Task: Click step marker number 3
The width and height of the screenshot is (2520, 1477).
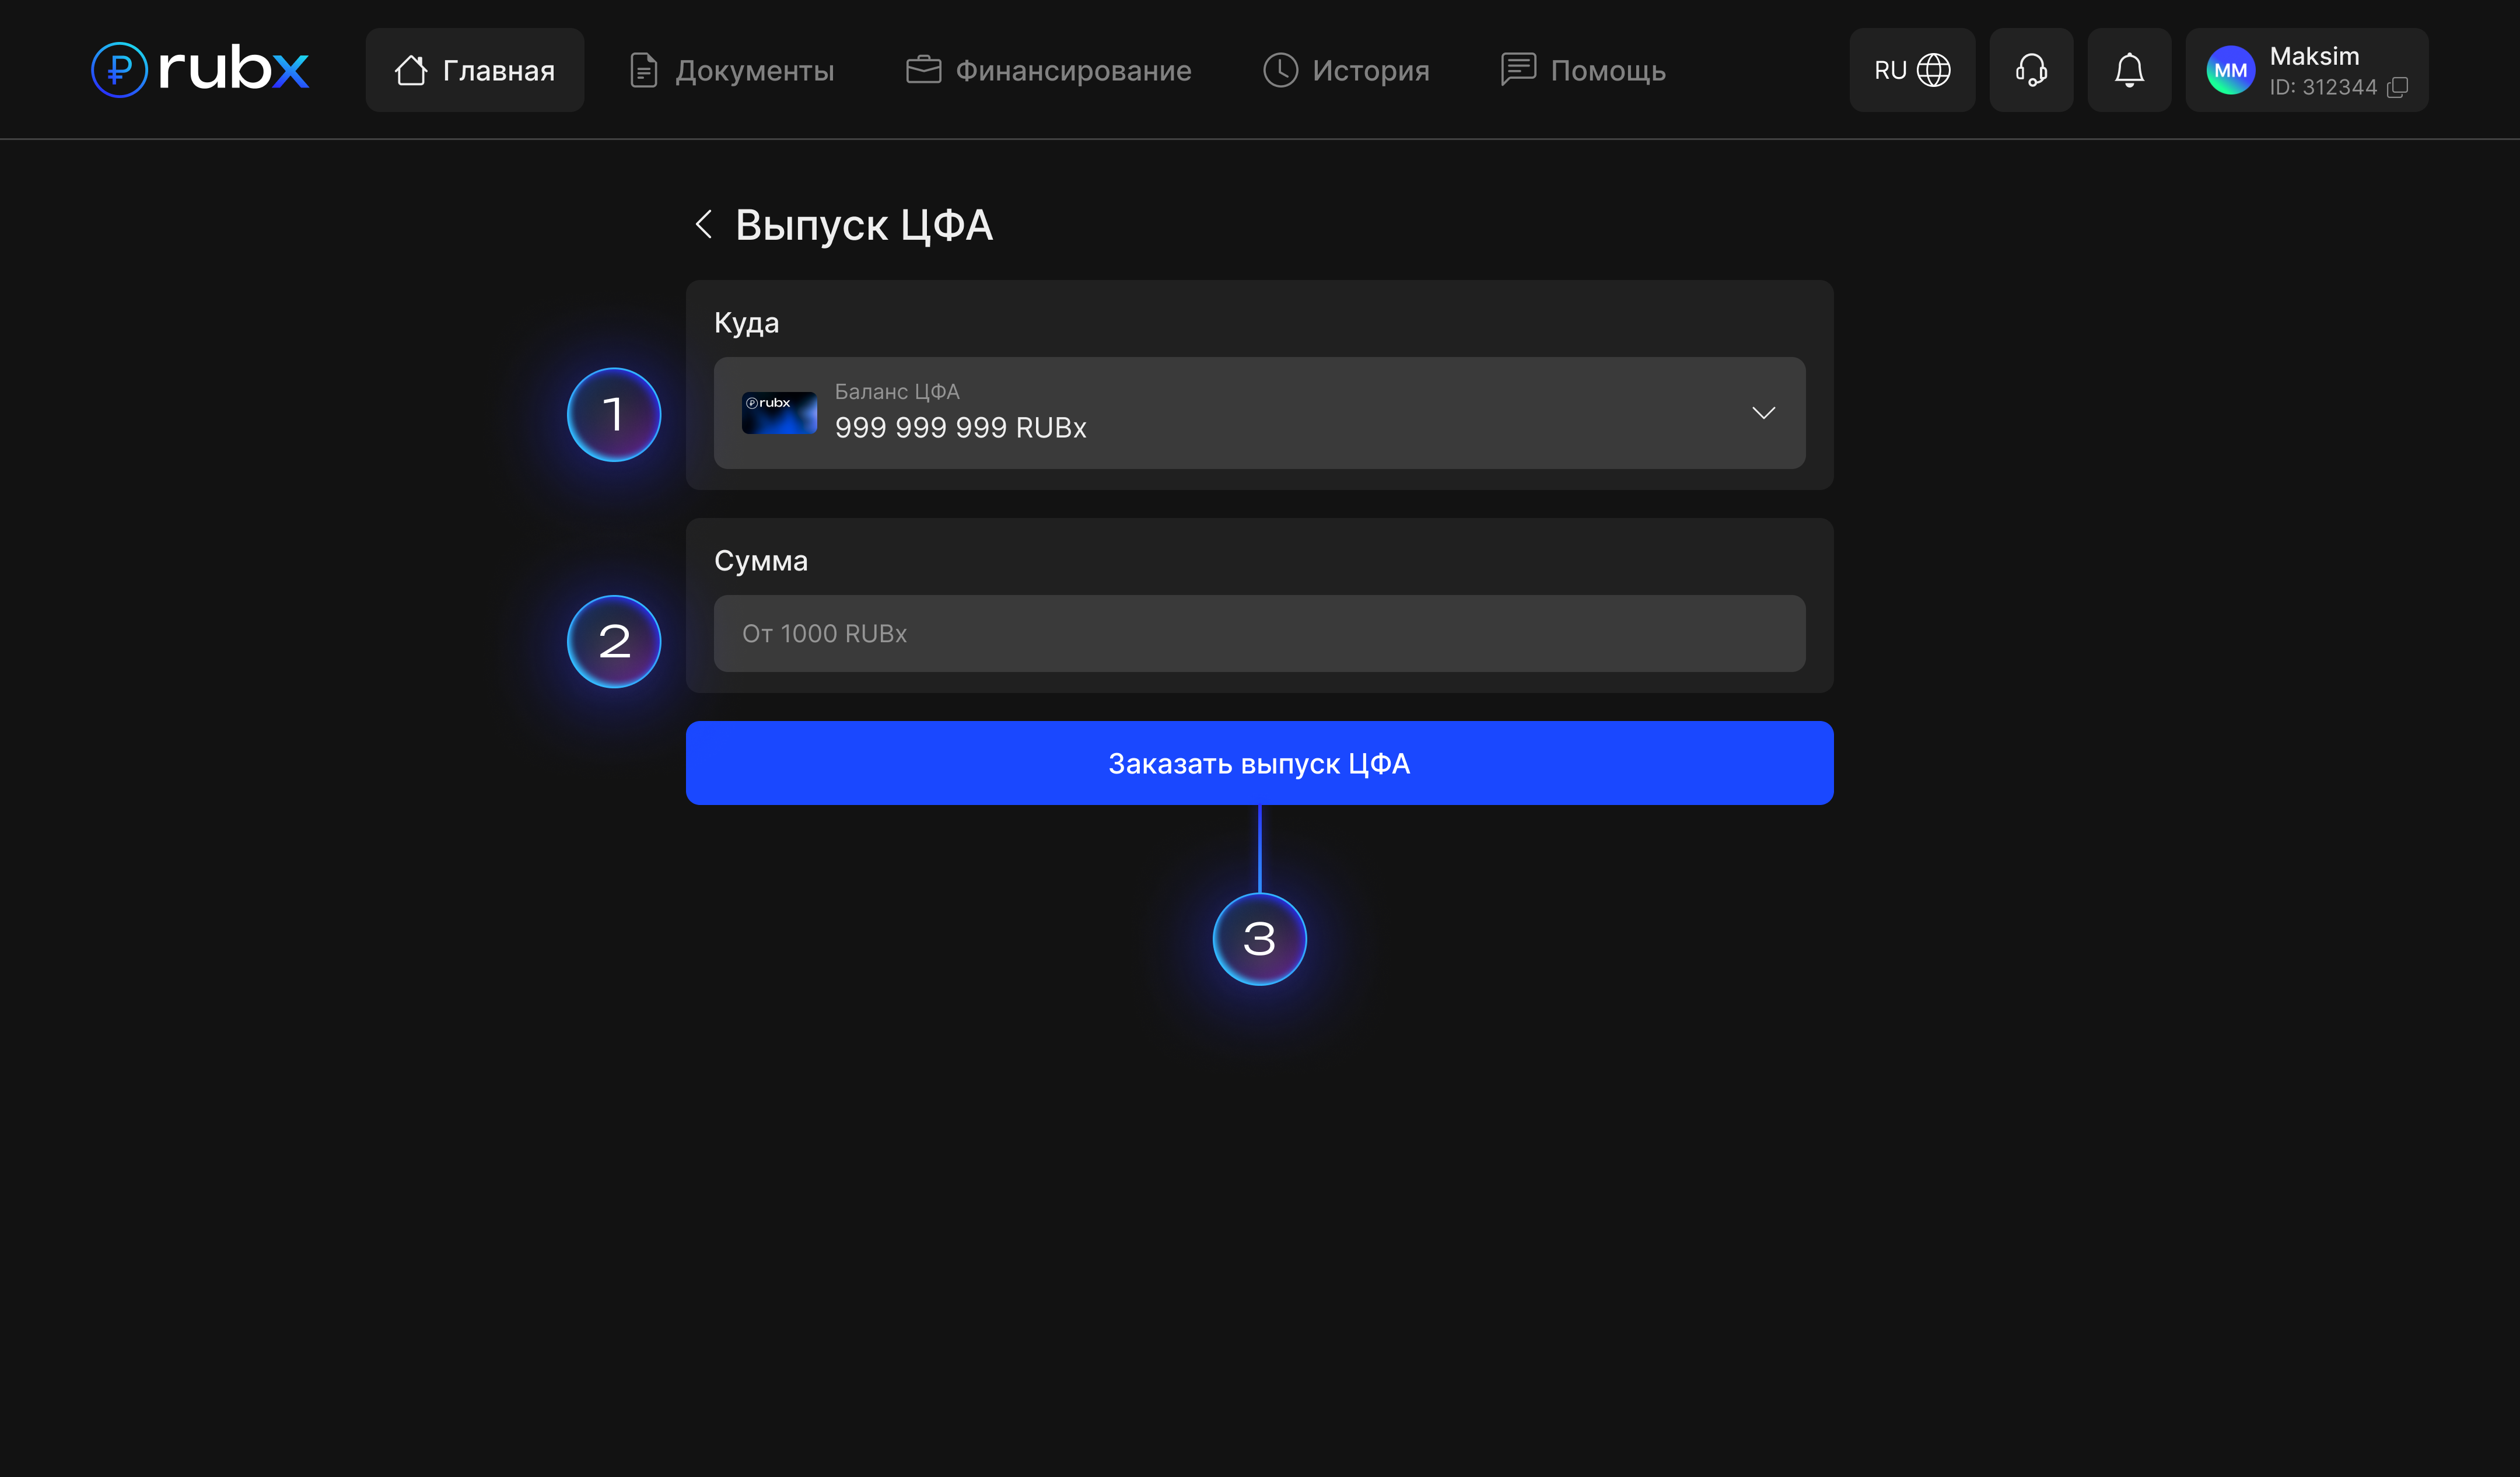Action: click(1259, 939)
